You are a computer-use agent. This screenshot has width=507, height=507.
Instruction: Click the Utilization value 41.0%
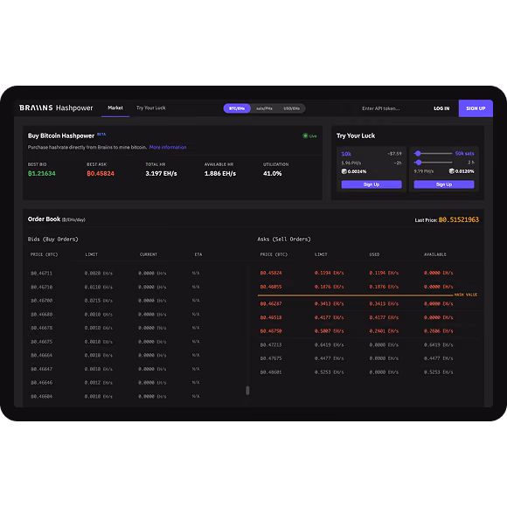coord(272,174)
